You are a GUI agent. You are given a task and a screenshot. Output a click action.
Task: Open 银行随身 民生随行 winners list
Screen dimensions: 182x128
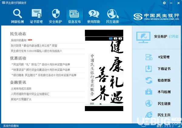click(x=44, y=75)
